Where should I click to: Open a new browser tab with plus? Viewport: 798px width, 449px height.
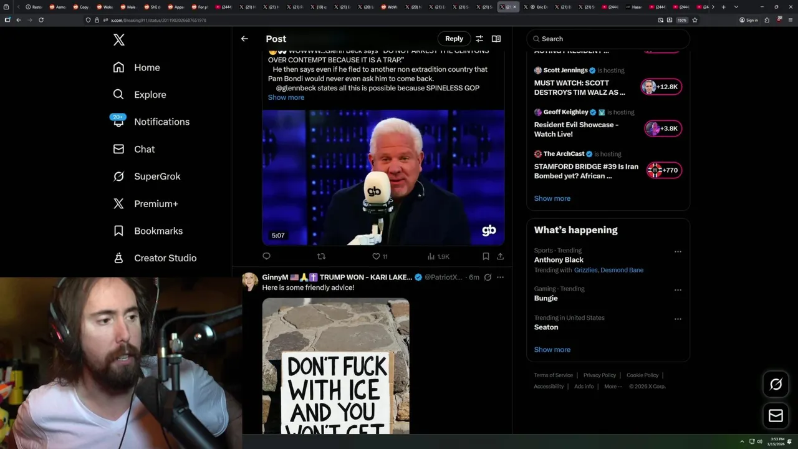coord(724,7)
